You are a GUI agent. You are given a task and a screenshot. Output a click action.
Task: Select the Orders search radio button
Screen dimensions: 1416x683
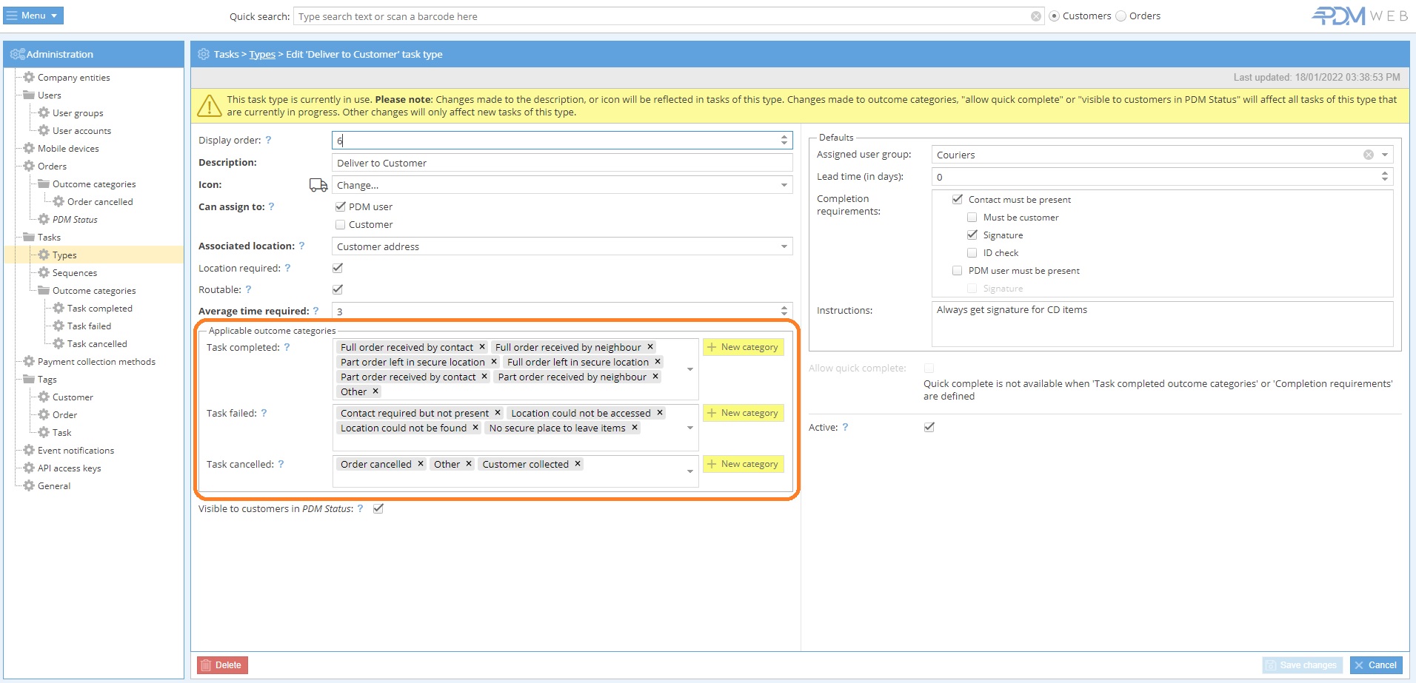[1121, 16]
